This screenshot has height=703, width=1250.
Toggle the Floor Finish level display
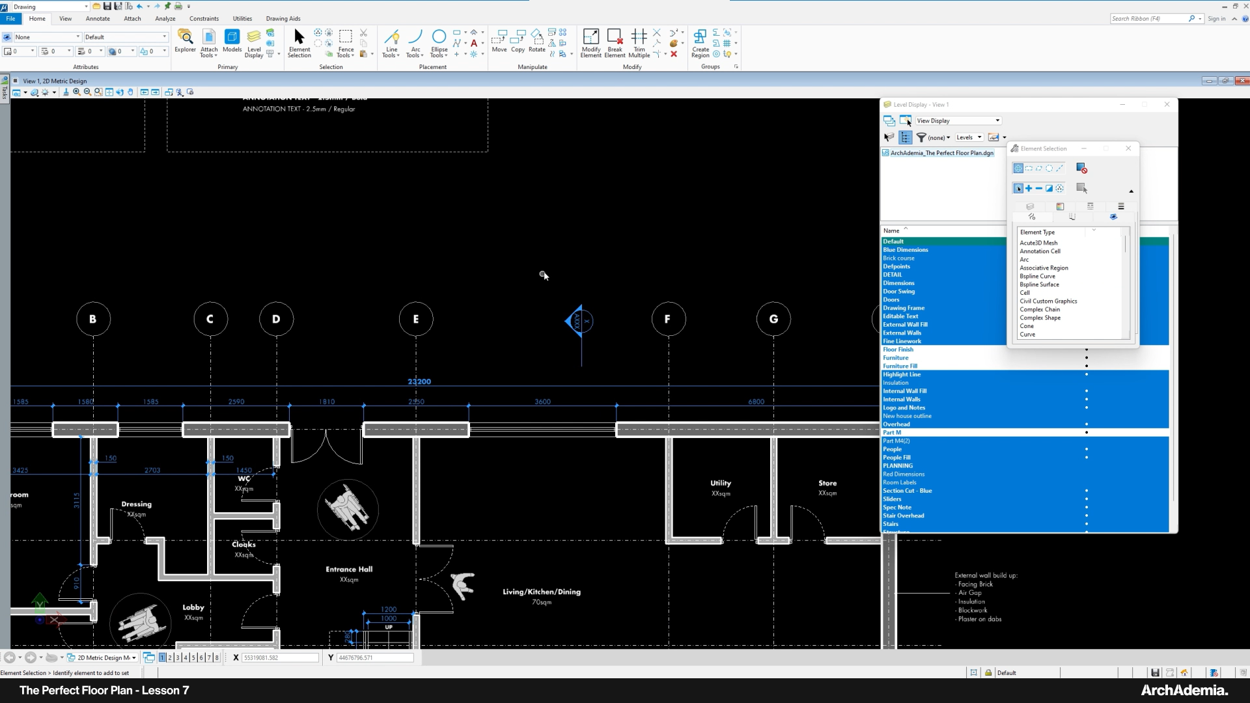point(898,350)
